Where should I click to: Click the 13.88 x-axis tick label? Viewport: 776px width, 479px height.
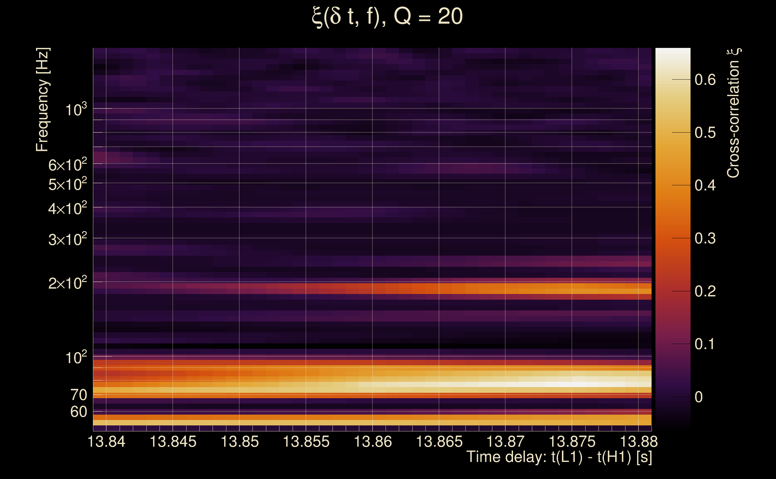click(x=638, y=441)
